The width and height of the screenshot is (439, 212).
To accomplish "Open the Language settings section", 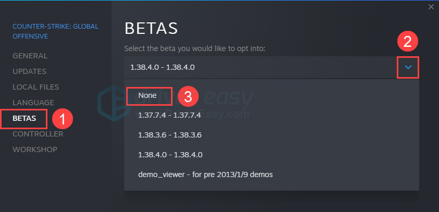I will pyautogui.click(x=33, y=103).
